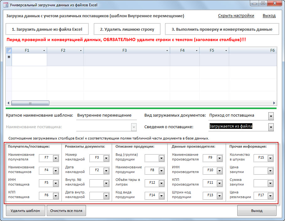
Task: Open 'Номер накладной' column dropdown
Action: (106, 158)
